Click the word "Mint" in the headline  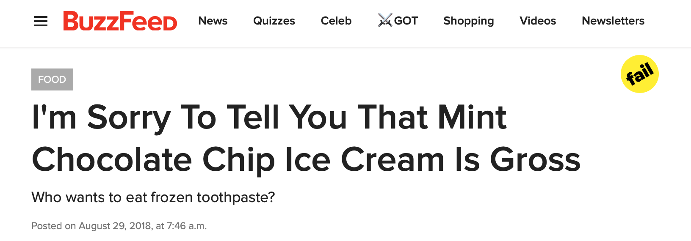click(x=472, y=117)
